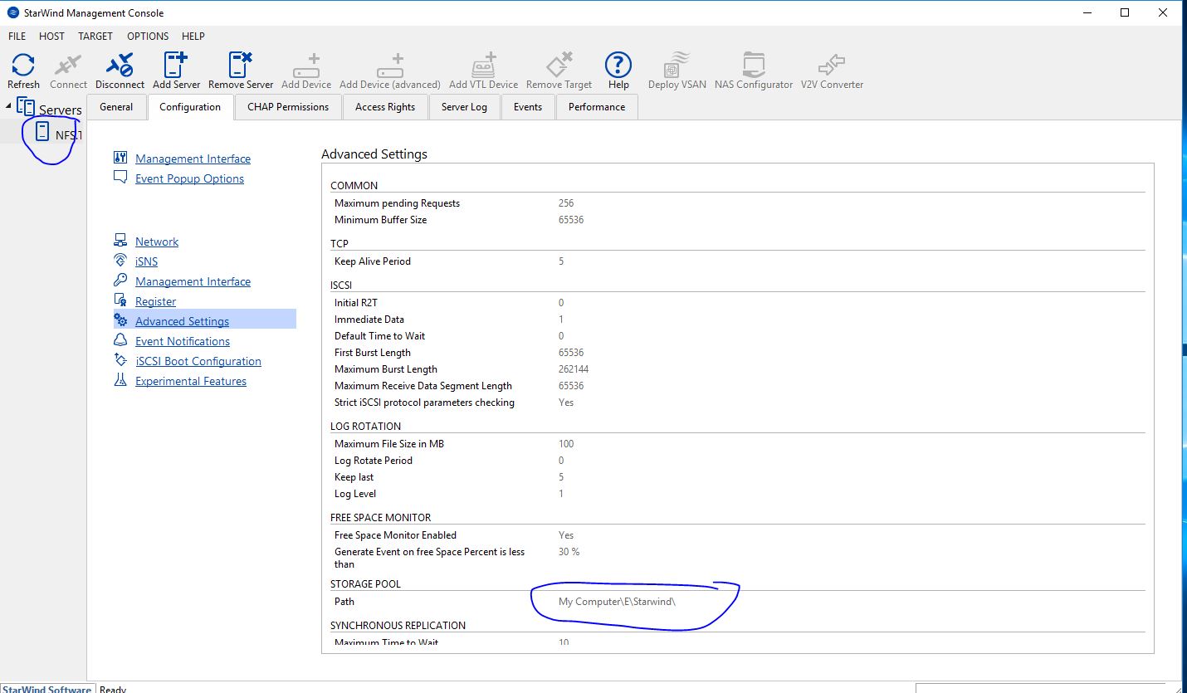Click the Maximum pending Requests value 256

(566, 203)
